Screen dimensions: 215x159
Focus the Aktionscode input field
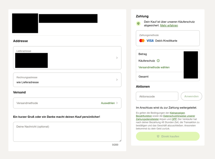tap(157, 96)
